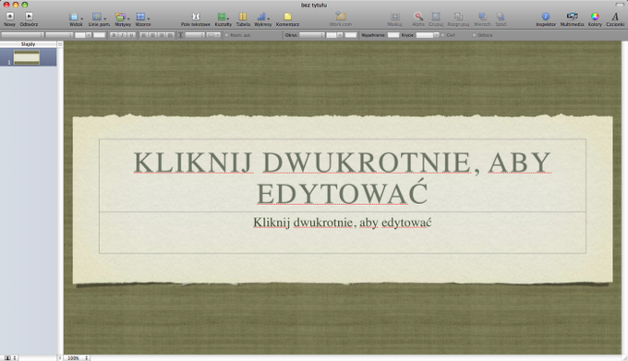Screen dimensions: 628x361
Task: Toggle bold in the format bar
Action: [114, 35]
